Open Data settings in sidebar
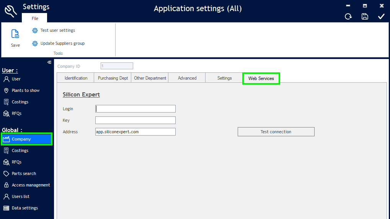The height and width of the screenshot is (219, 390). click(x=24, y=208)
